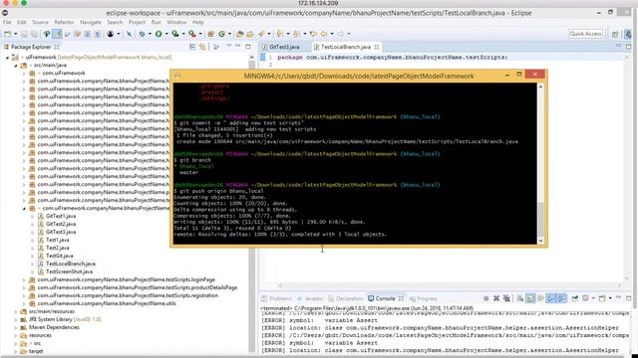Expand the JRE System Library node
The image size is (638, 358).
tap(16, 320)
